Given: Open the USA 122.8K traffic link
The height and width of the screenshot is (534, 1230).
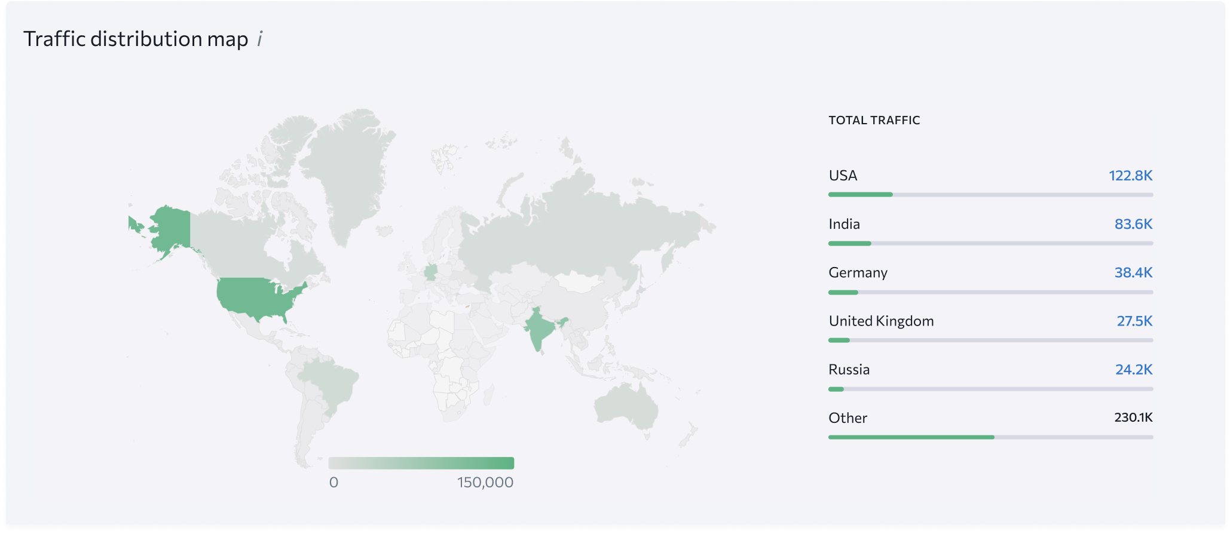Looking at the screenshot, I should pos(1130,176).
